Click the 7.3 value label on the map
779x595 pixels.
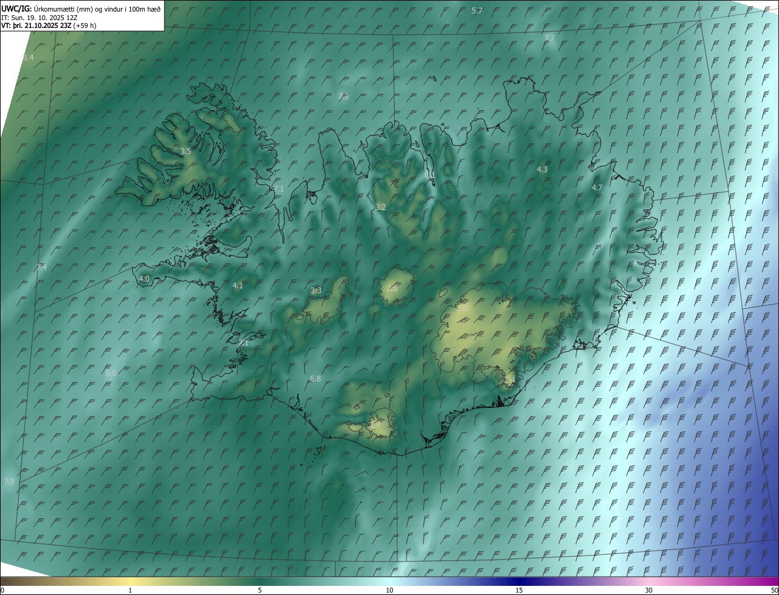click(343, 97)
